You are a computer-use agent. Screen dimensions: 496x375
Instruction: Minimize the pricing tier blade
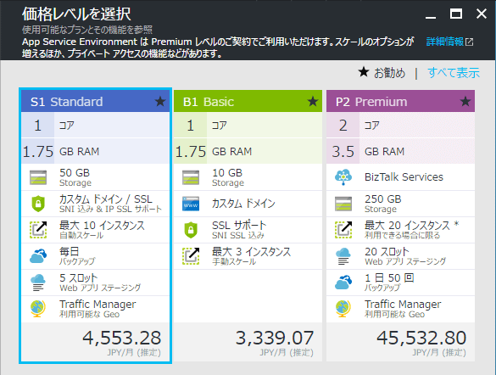(x=431, y=17)
